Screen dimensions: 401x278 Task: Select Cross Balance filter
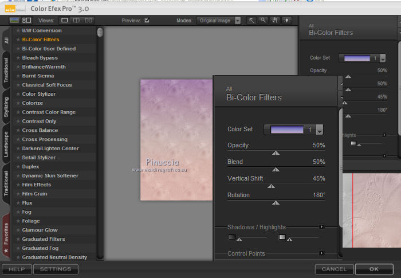40,130
